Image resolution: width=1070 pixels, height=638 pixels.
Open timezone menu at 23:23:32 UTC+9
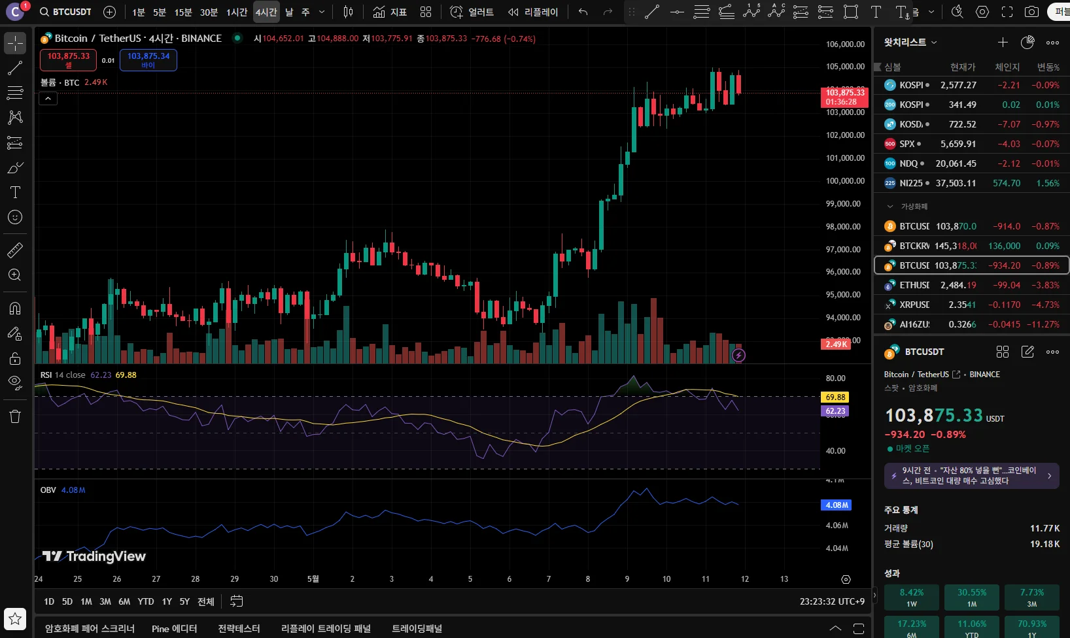click(x=832, y=601)
